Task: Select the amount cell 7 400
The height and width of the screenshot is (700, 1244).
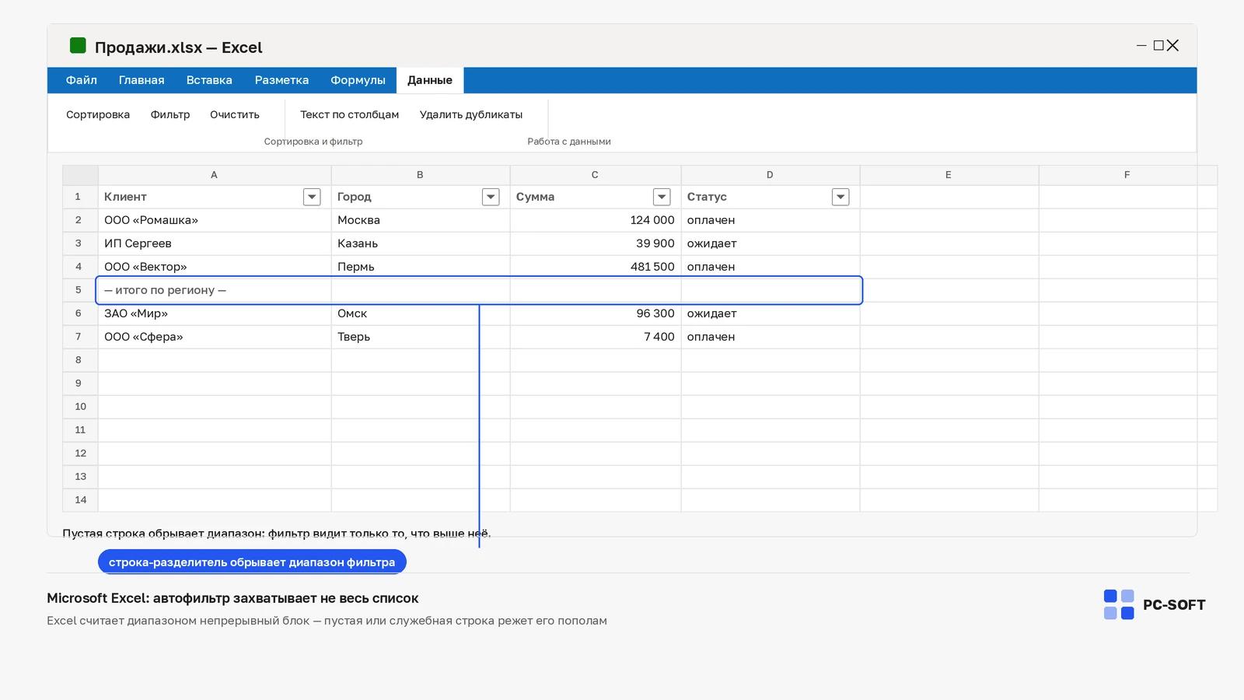Action: (x=596, y=337)
